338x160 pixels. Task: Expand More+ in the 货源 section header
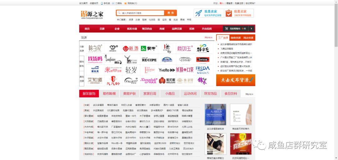tap(208, 38)
